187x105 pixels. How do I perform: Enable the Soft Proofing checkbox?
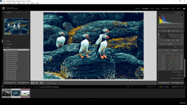(46, 83)
